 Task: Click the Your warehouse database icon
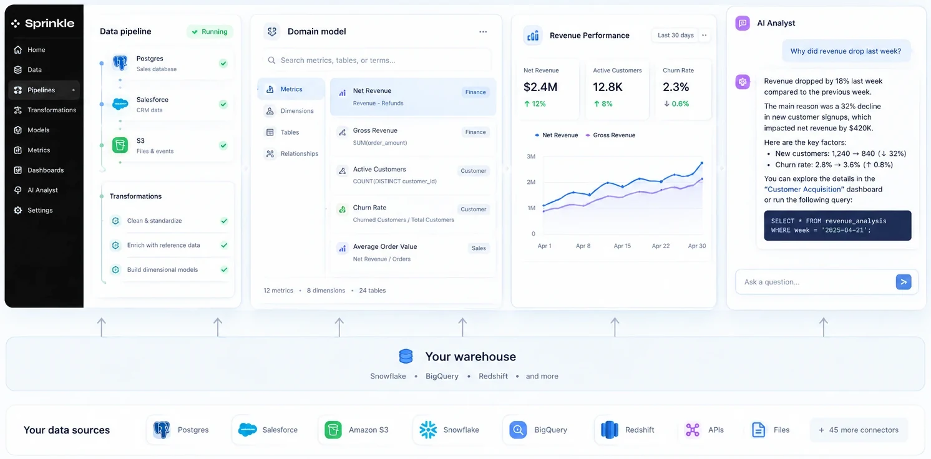click(x=406, y=357)
